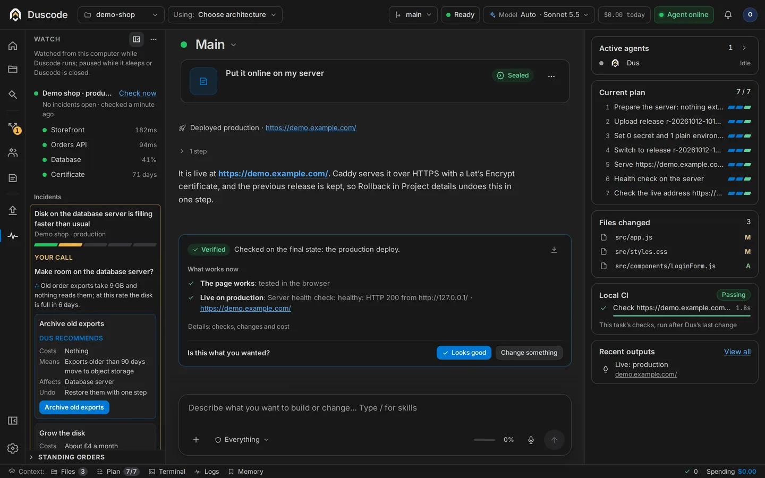Add an attachment with the plus icon
The height and width of the screenshot is (478, 765).
pyautogui.click(x=196, y=440)
